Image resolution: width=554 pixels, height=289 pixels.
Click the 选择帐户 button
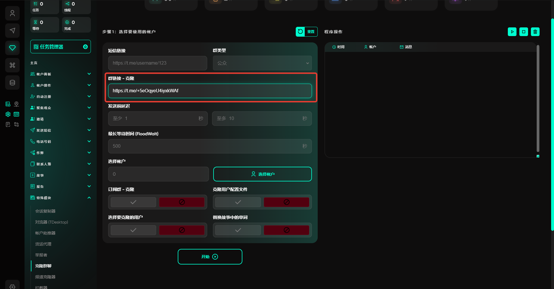262,174
